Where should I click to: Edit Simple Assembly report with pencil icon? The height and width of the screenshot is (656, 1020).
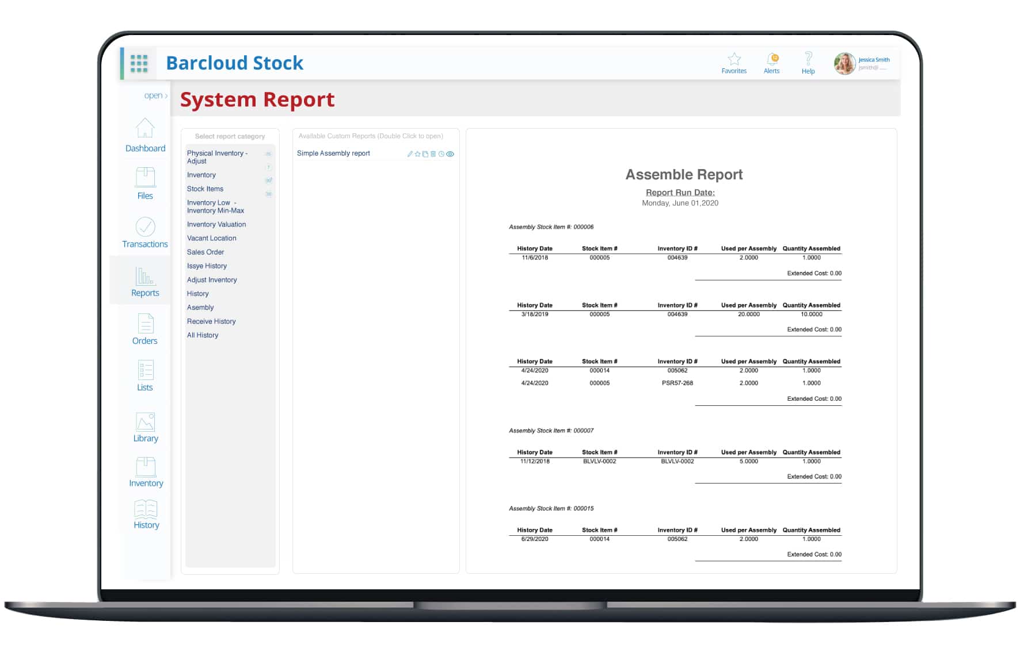click(410, 154)
